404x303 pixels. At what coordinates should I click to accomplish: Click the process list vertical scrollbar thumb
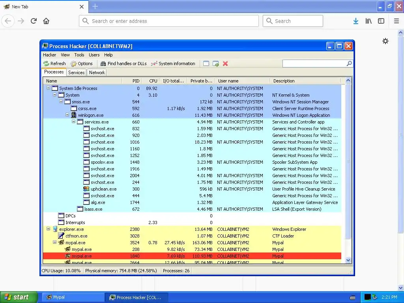(348, 161)
